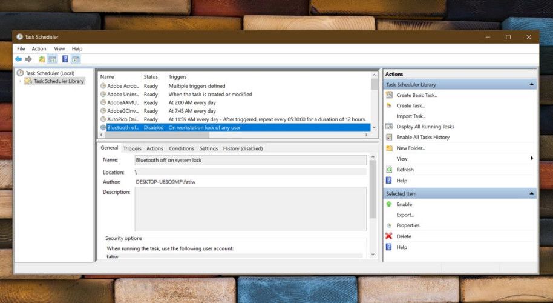The width and height of the screenshot is (553, 303).
Task: Click the Back arrow toolbar icon
Action: click(x=18, y=59)
